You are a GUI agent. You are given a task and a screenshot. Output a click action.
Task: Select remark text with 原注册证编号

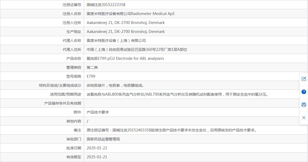coord(172,130)
